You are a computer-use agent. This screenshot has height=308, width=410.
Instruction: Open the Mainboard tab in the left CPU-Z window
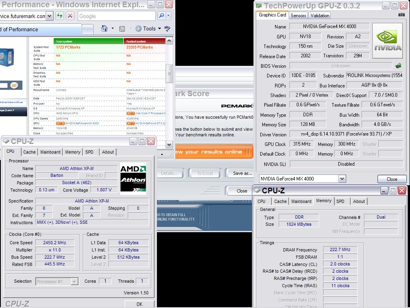tap(50, 152)
